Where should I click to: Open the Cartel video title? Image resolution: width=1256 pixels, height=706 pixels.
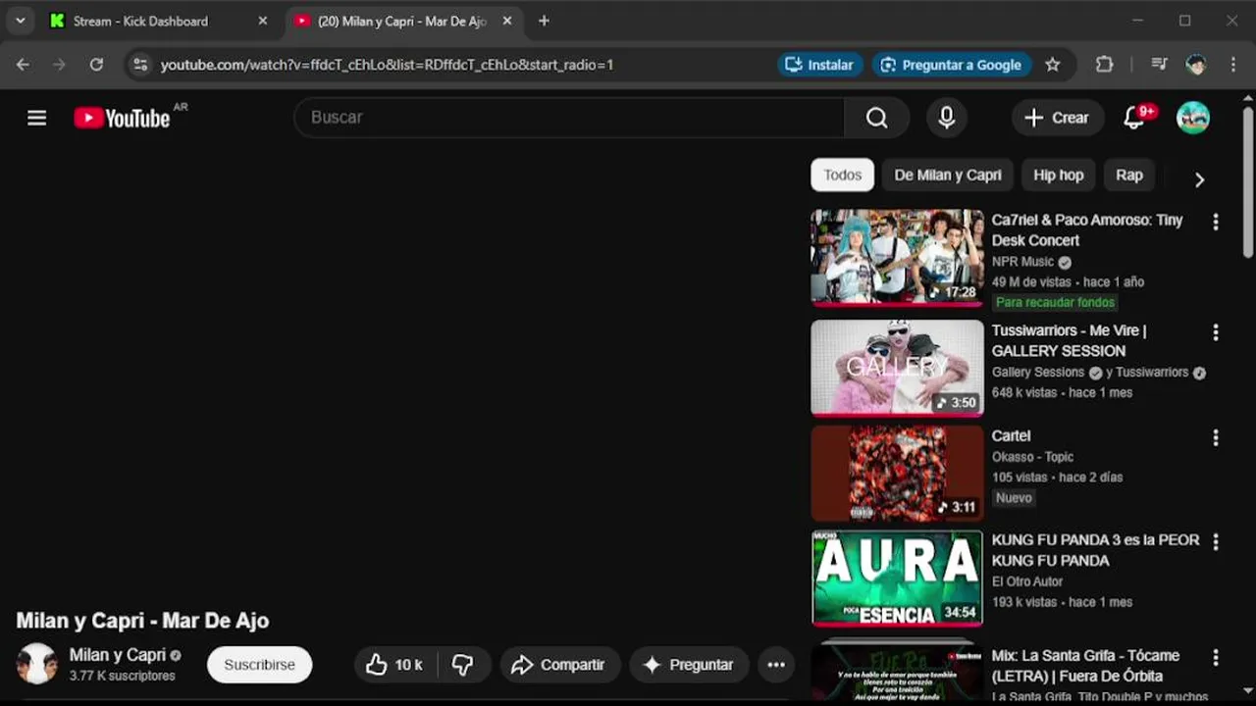point(1011,436)
